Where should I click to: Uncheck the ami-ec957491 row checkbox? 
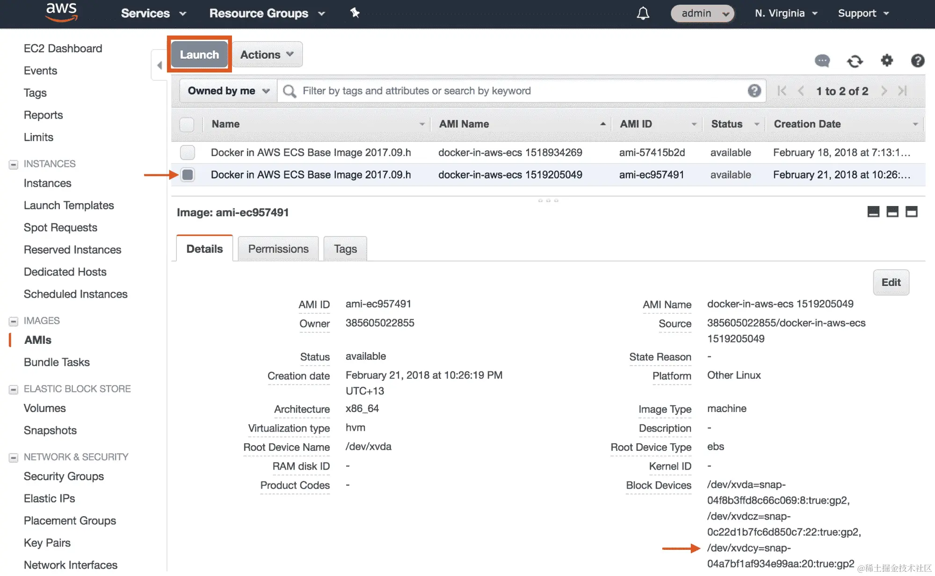tap(188, 175)
